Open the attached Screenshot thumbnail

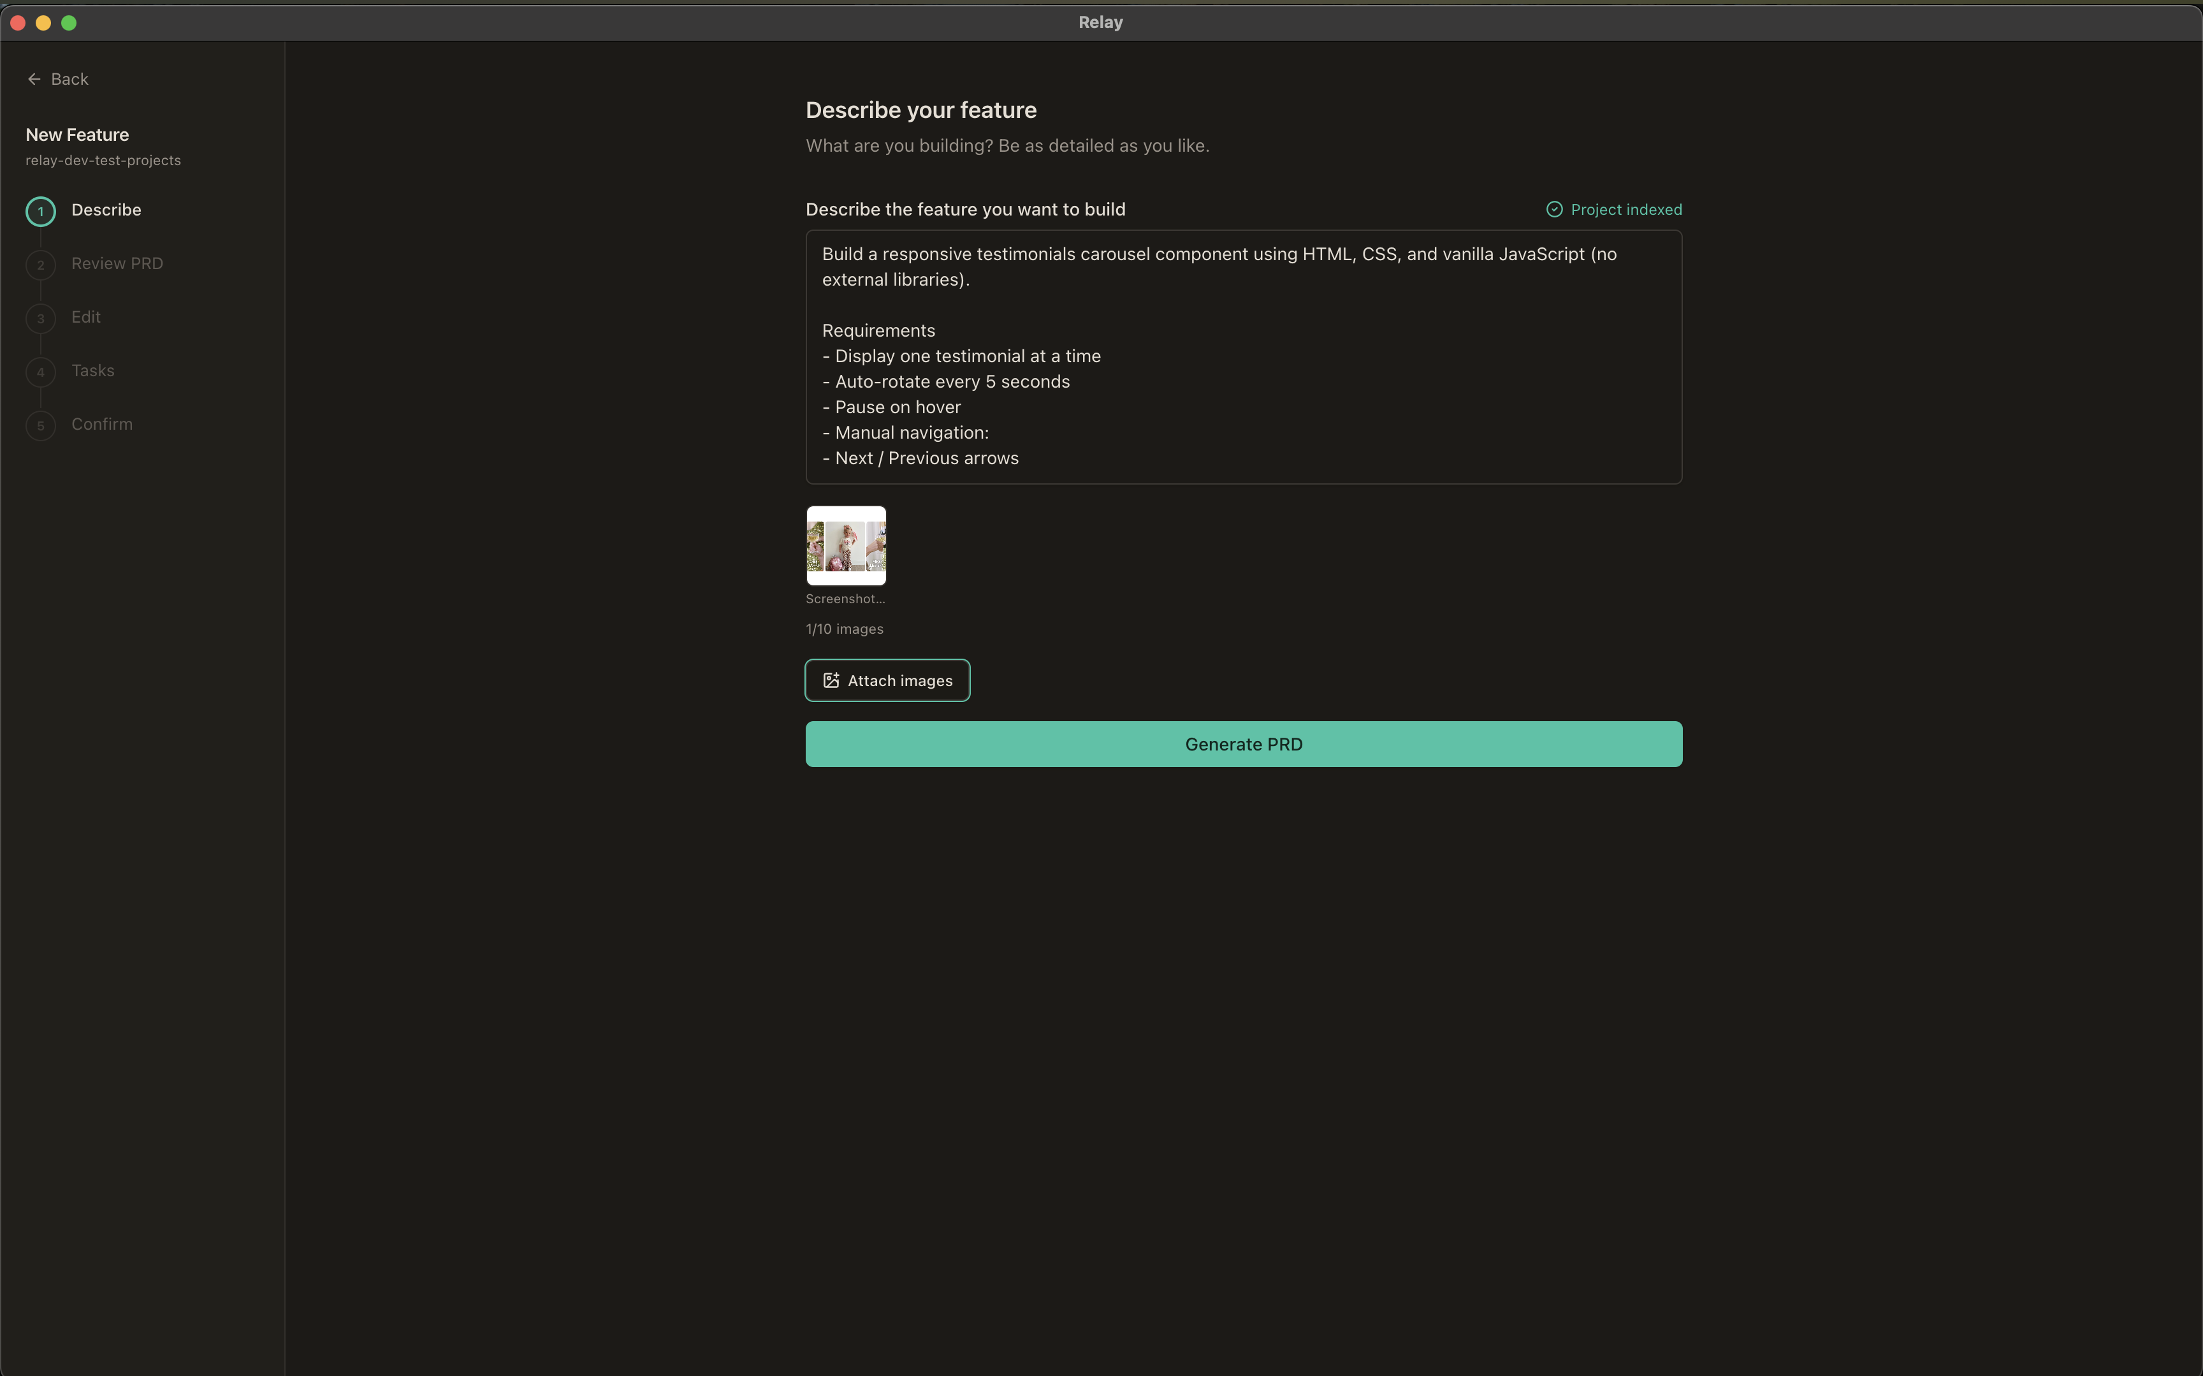846,545
